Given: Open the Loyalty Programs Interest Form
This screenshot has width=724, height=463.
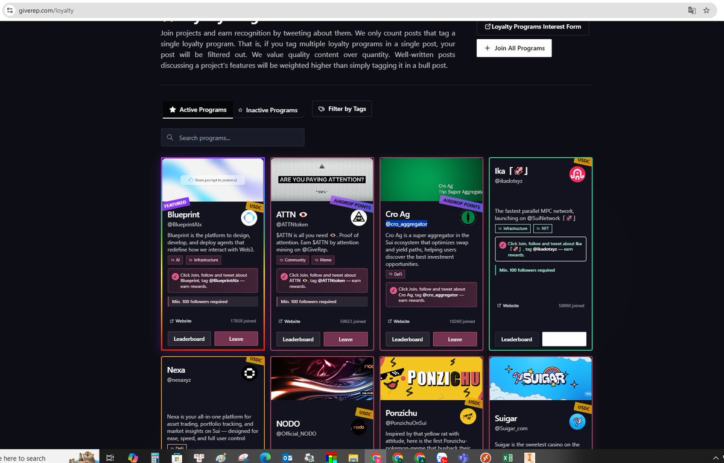Looking at the screenshot, I should (533, 27).
